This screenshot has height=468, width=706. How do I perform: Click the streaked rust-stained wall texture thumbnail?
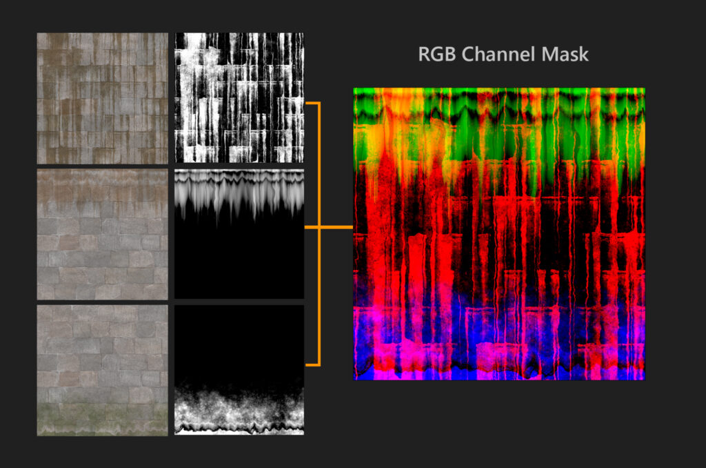[102, 98]
